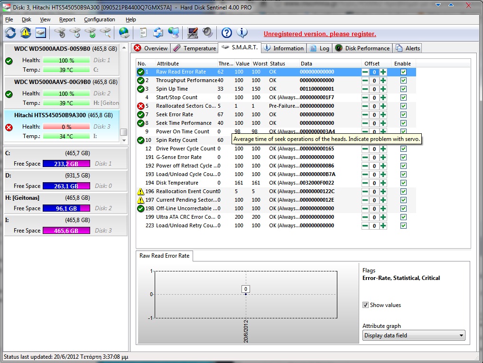Uncheck Enable for Spin Up Time

(x=403, y=89)
